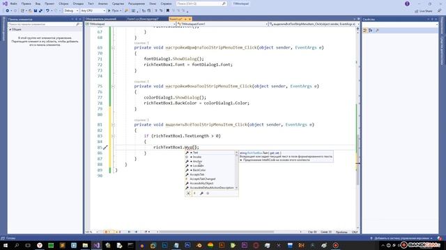Click the wrench property pages icon in Properties
Viewport: 446px width, 250px height.
coord(378,31)
